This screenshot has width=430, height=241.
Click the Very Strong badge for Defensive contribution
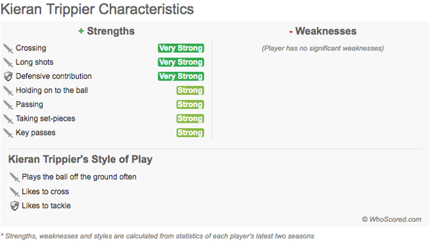pyautogui.click(x=181, y=76)
